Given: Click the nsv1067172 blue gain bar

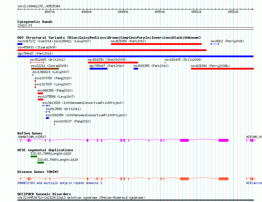Looking at the screenshot, I should click(20, 44).
